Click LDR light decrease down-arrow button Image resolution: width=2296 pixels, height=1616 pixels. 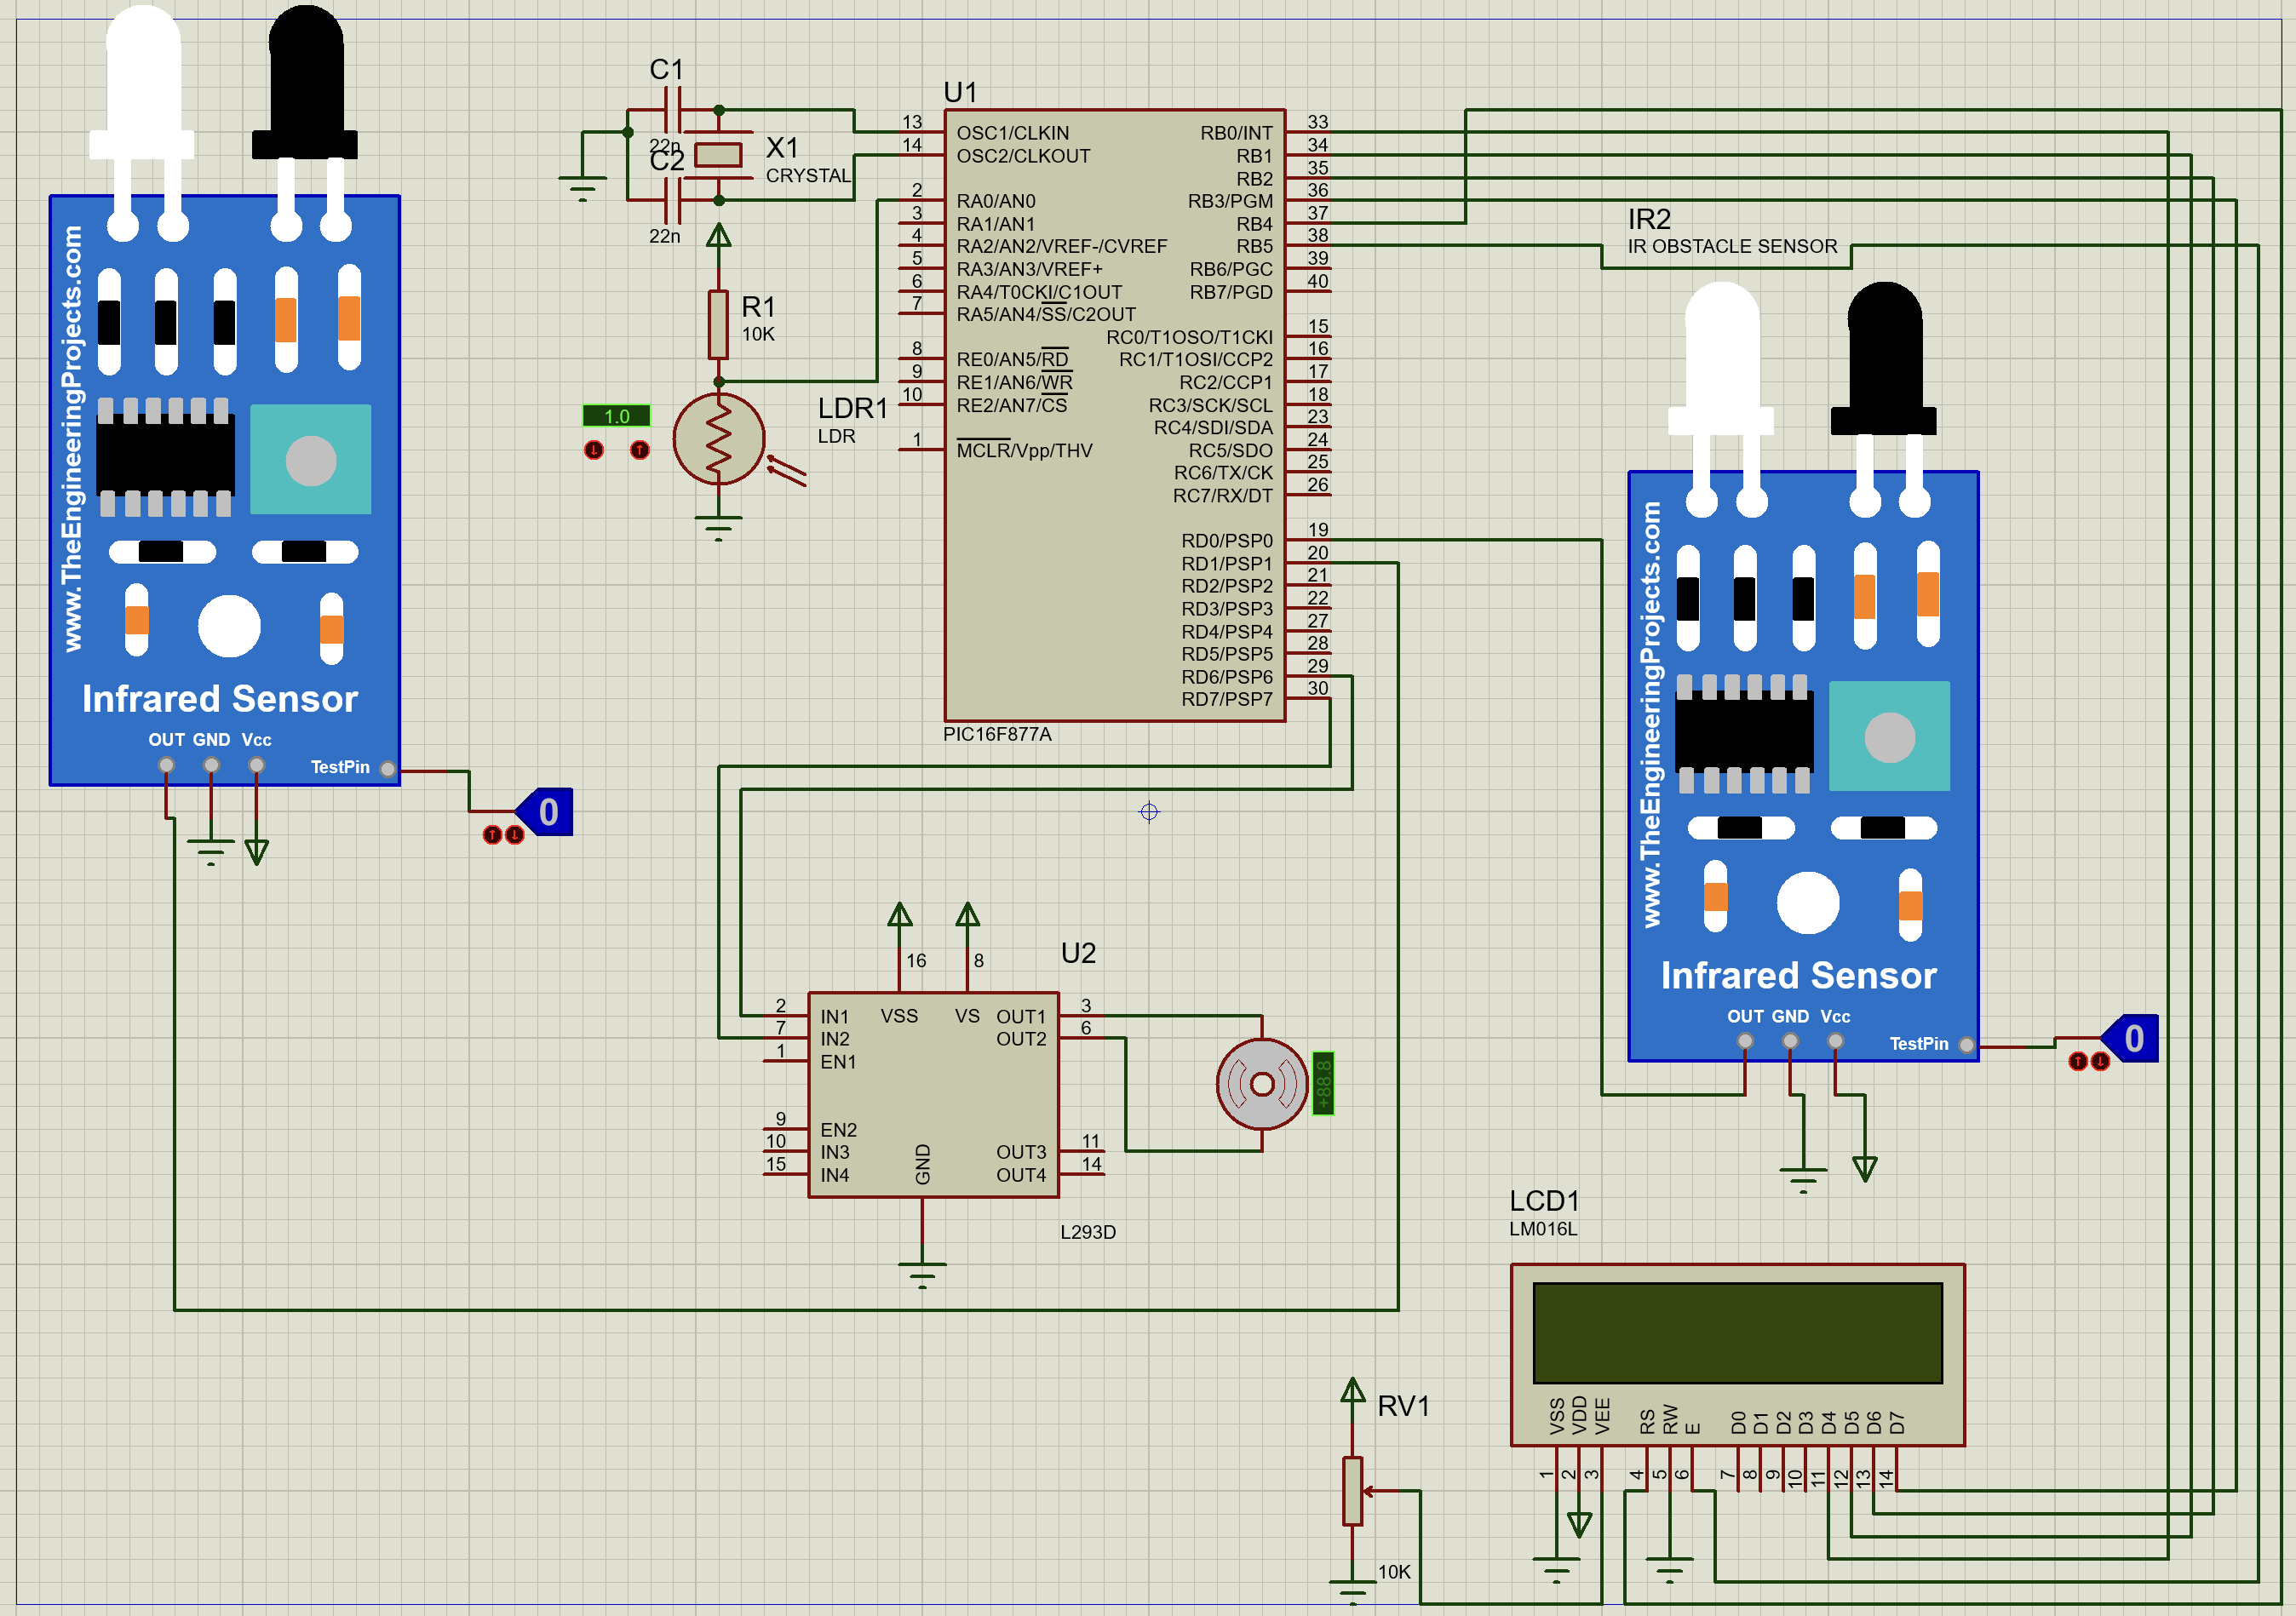594,450
